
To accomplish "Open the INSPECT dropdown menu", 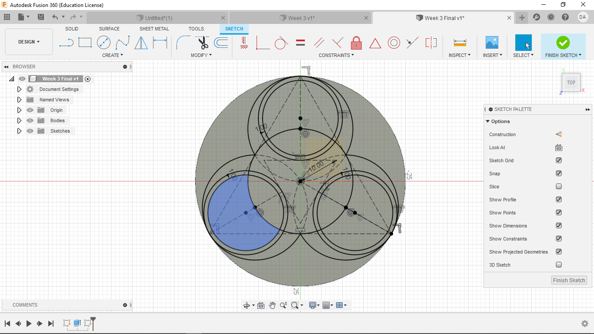I will [x=460, y=55].
